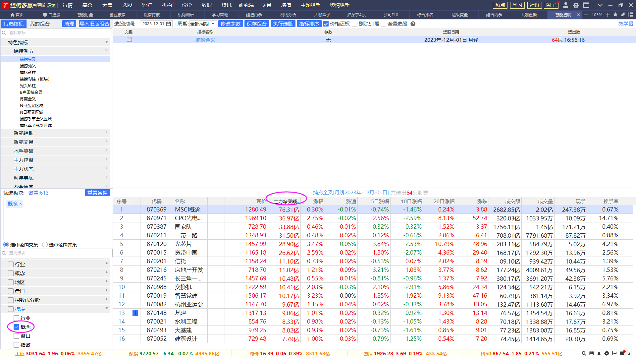
Task: Close the 智能选股 tab
Action: (x=578, y=15)
